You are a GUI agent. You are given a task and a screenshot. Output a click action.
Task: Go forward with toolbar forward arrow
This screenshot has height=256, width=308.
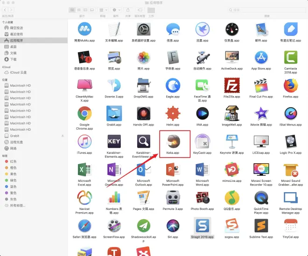pos(11,10)
